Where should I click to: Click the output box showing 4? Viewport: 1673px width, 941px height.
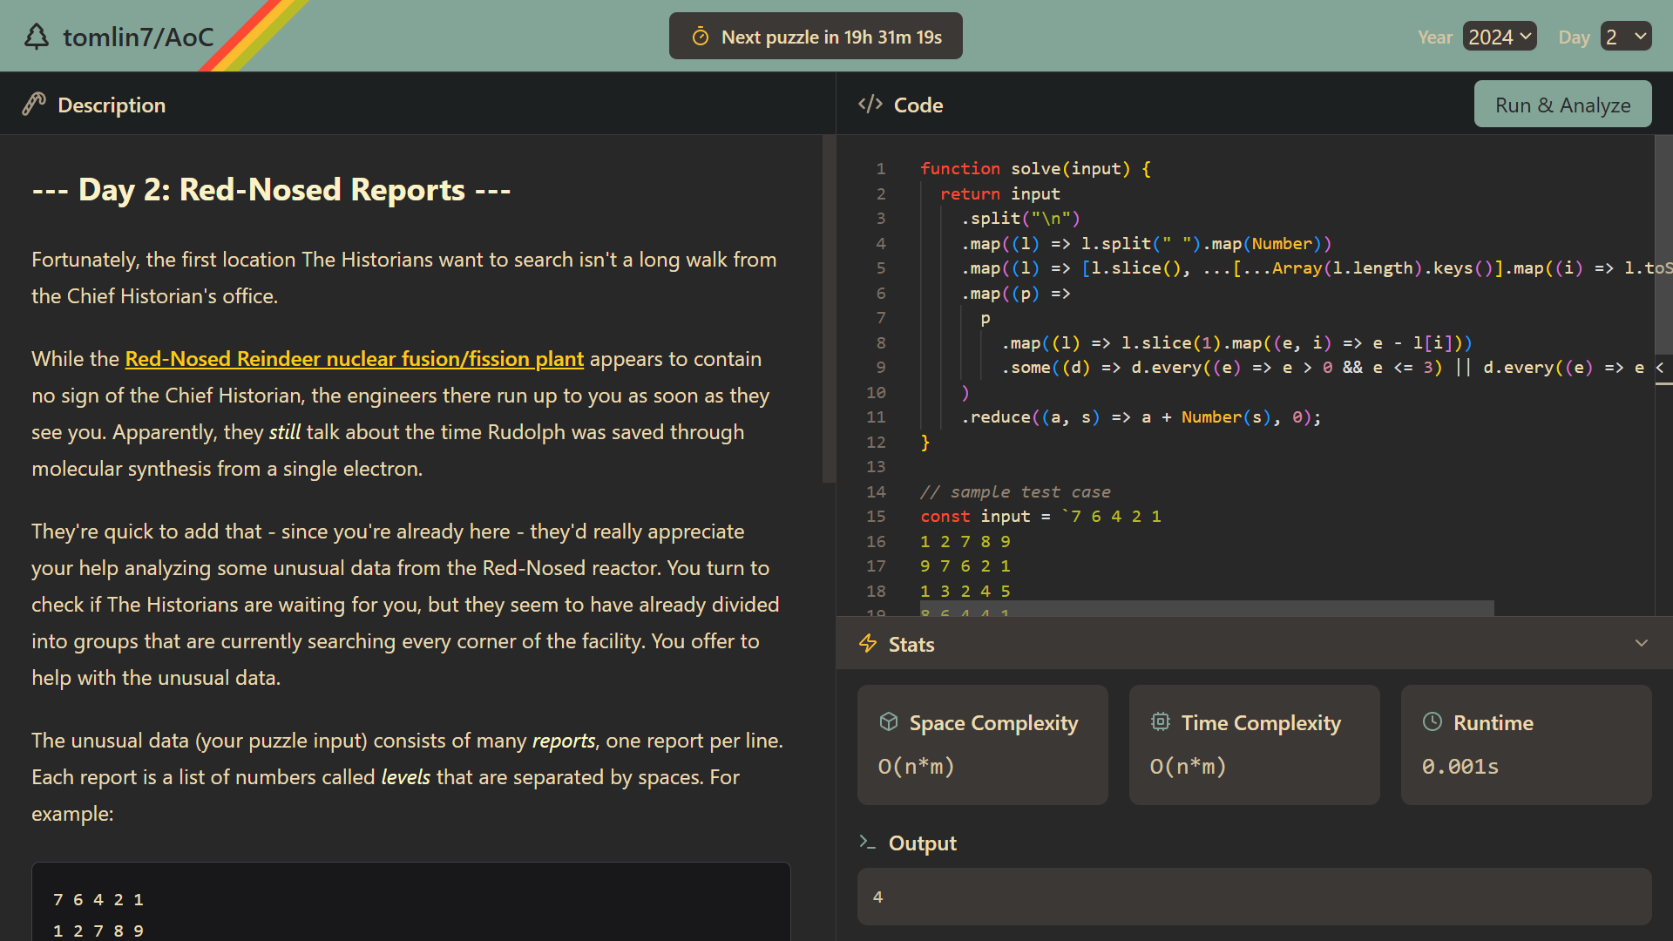(x=1254, y=897)
